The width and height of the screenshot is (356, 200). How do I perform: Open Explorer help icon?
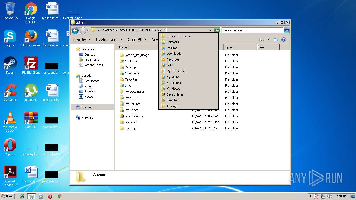point(284,39)
